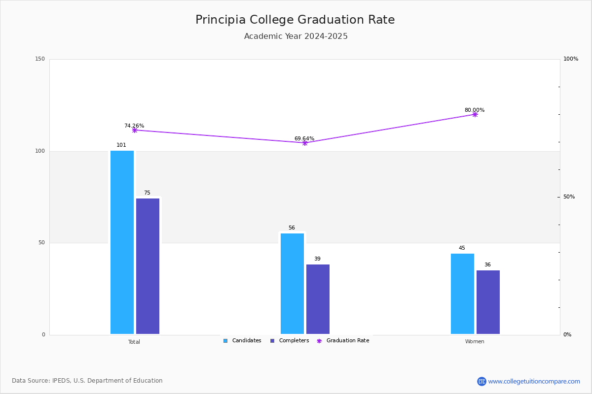
Task: Open the www.collegetuitioncompare.com link
Action: [x=534, y=381]
